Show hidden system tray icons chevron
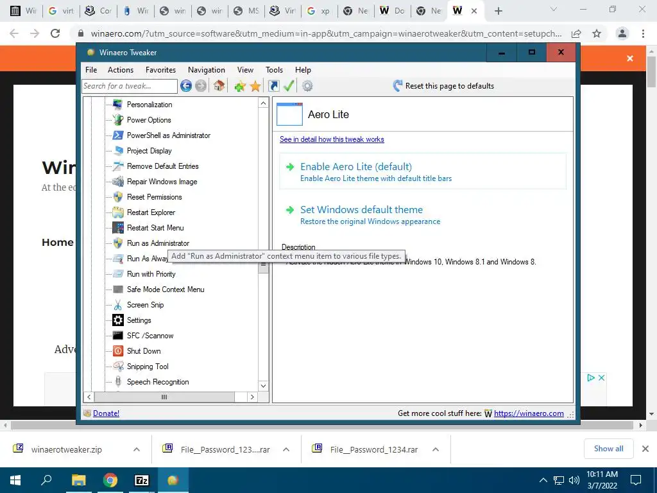 coord(543,480)
